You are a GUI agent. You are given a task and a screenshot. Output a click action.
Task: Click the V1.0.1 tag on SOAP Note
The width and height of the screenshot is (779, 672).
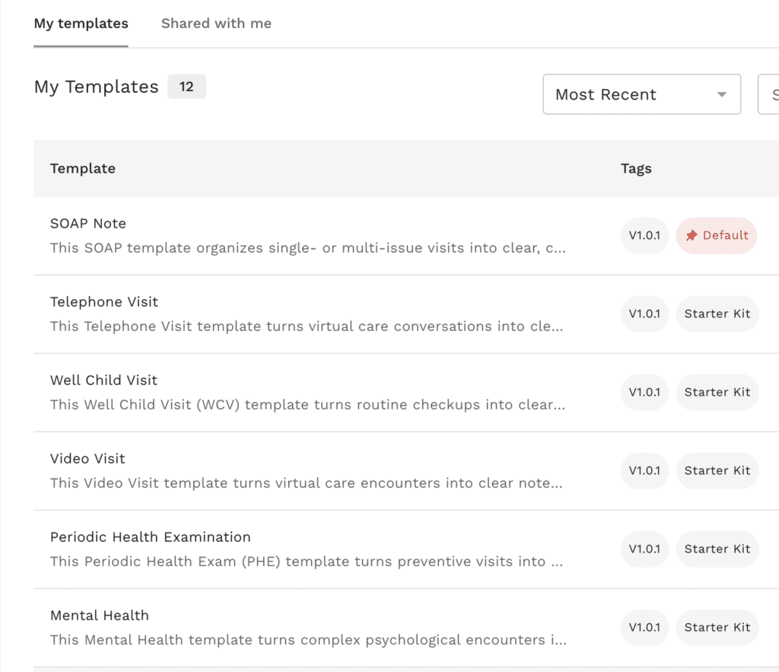tap(644, 236)
